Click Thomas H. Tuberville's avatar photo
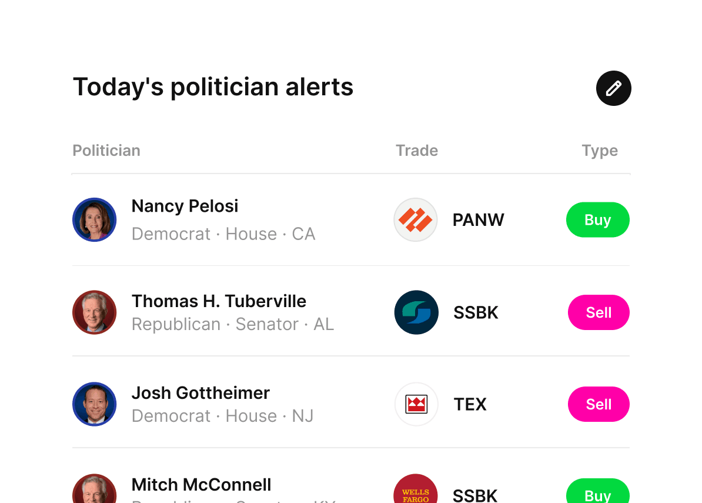The width and height of the screenshot is (702, 503). 94,312
